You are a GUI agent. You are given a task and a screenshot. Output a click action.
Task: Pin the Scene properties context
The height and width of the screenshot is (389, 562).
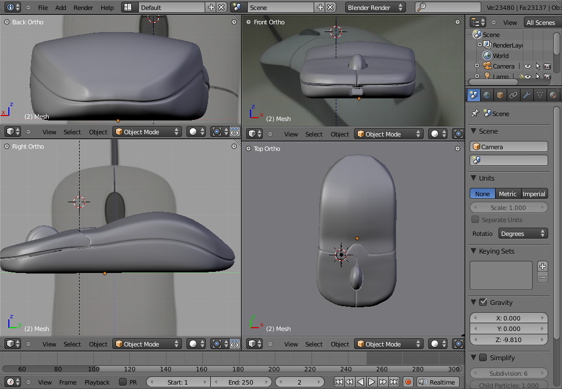[475, 113]
